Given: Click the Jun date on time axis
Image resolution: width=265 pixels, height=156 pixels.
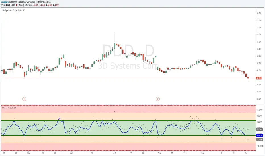Looking at the screenshot, I should [x=71, y=153].
